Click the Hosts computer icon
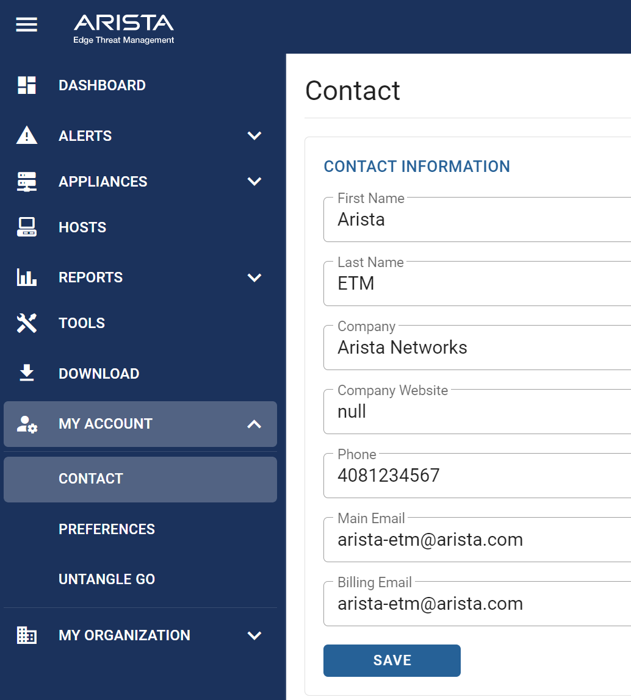631x700 pixels. tap(27, 227)
